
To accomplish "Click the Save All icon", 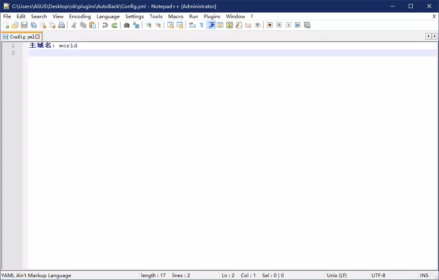I will [x=34, y=25].
